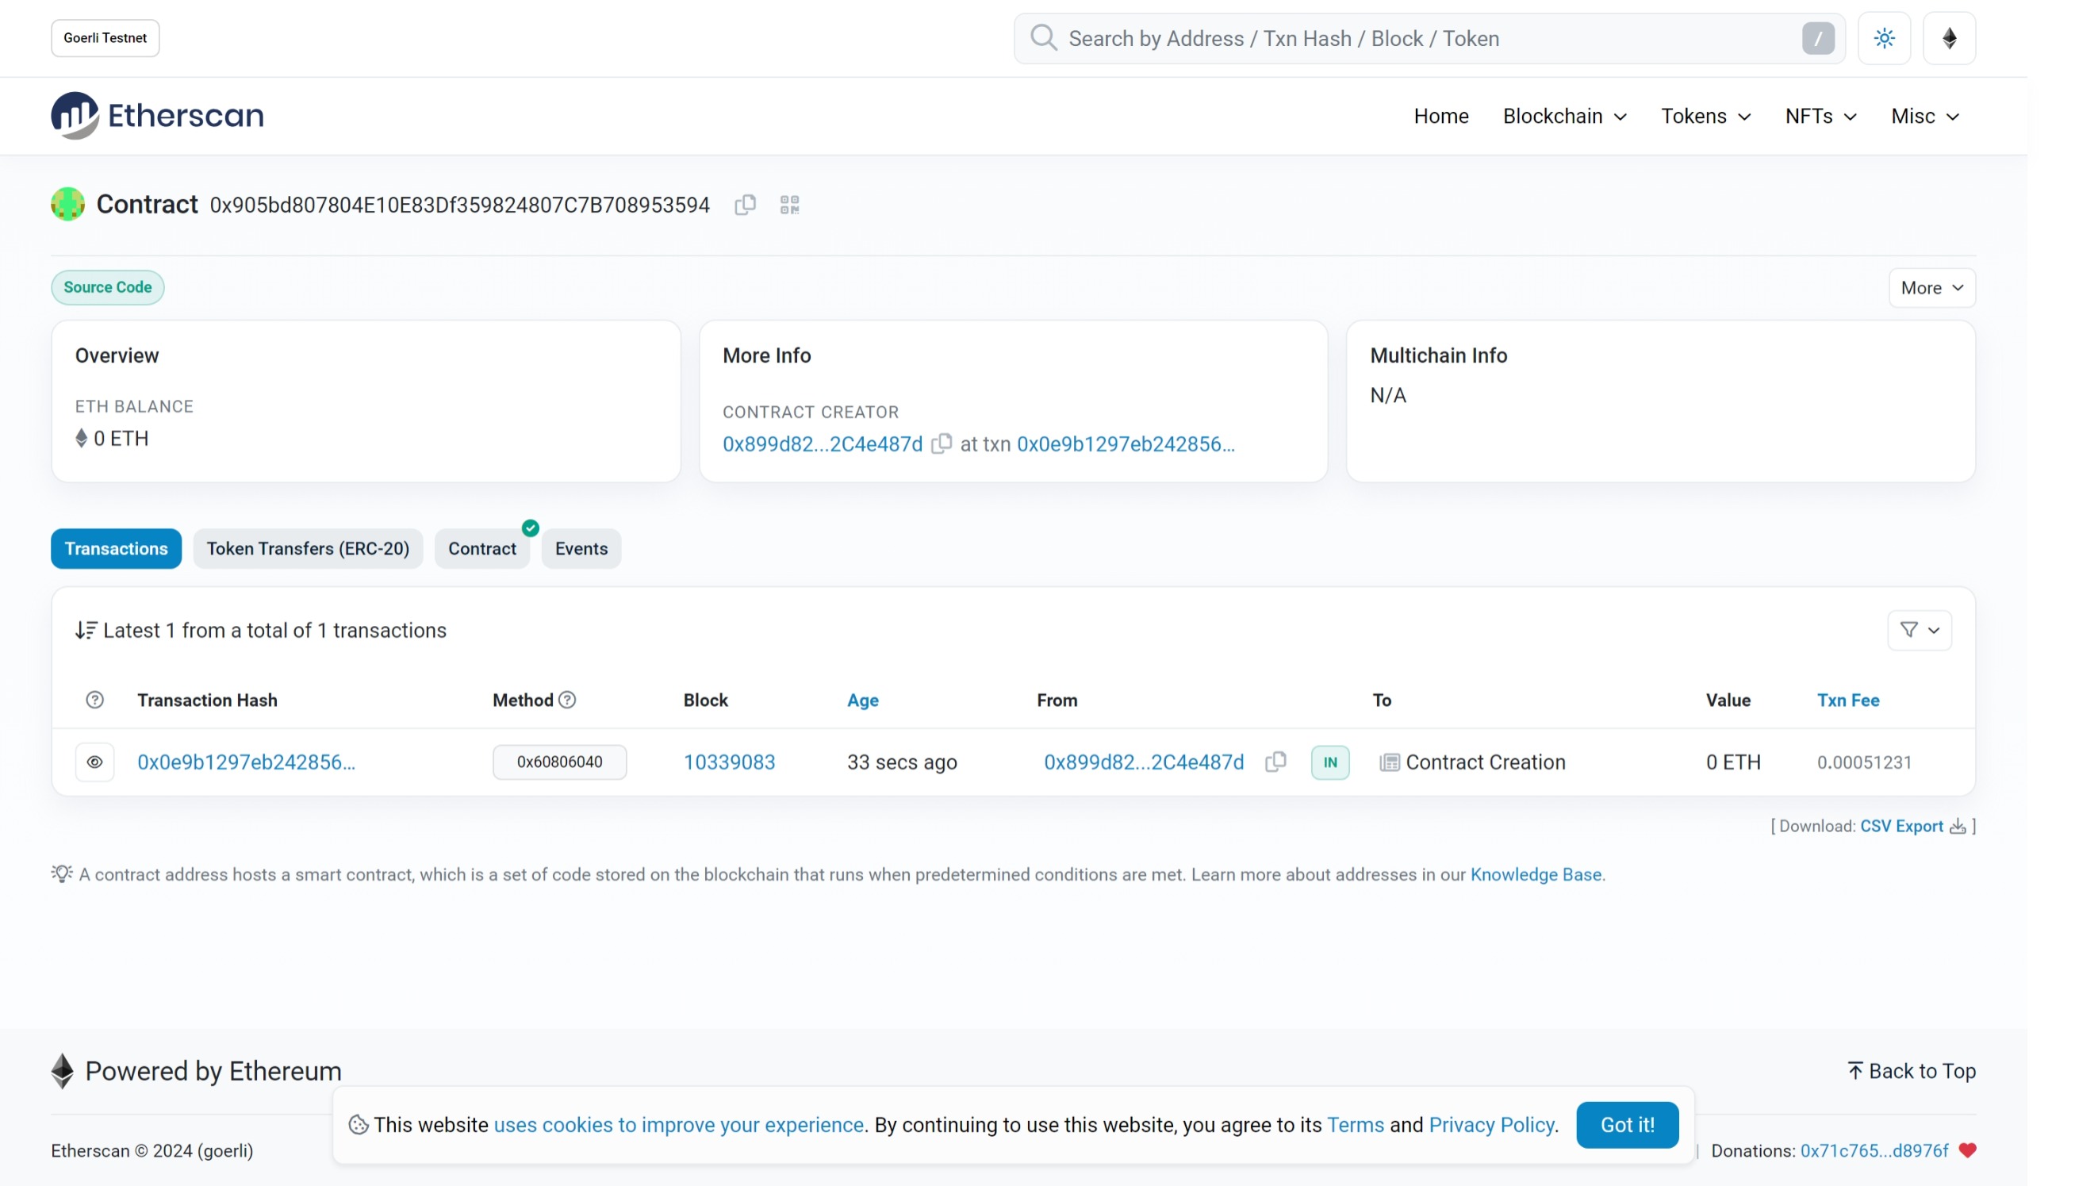Click the Ethereum network logo icon in header

(x=1949, y=38)
